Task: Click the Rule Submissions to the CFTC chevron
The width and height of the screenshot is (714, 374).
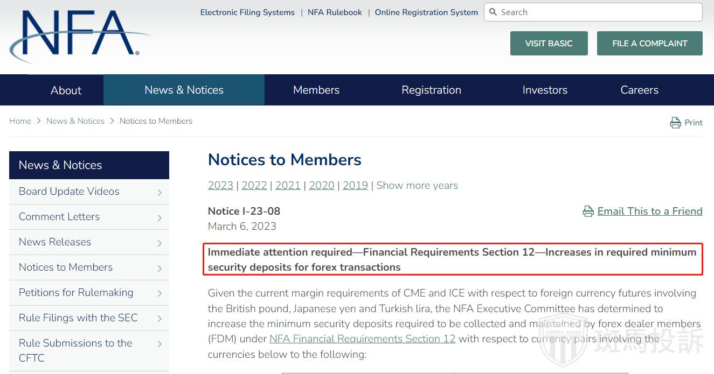Action: tap(160, 344)
